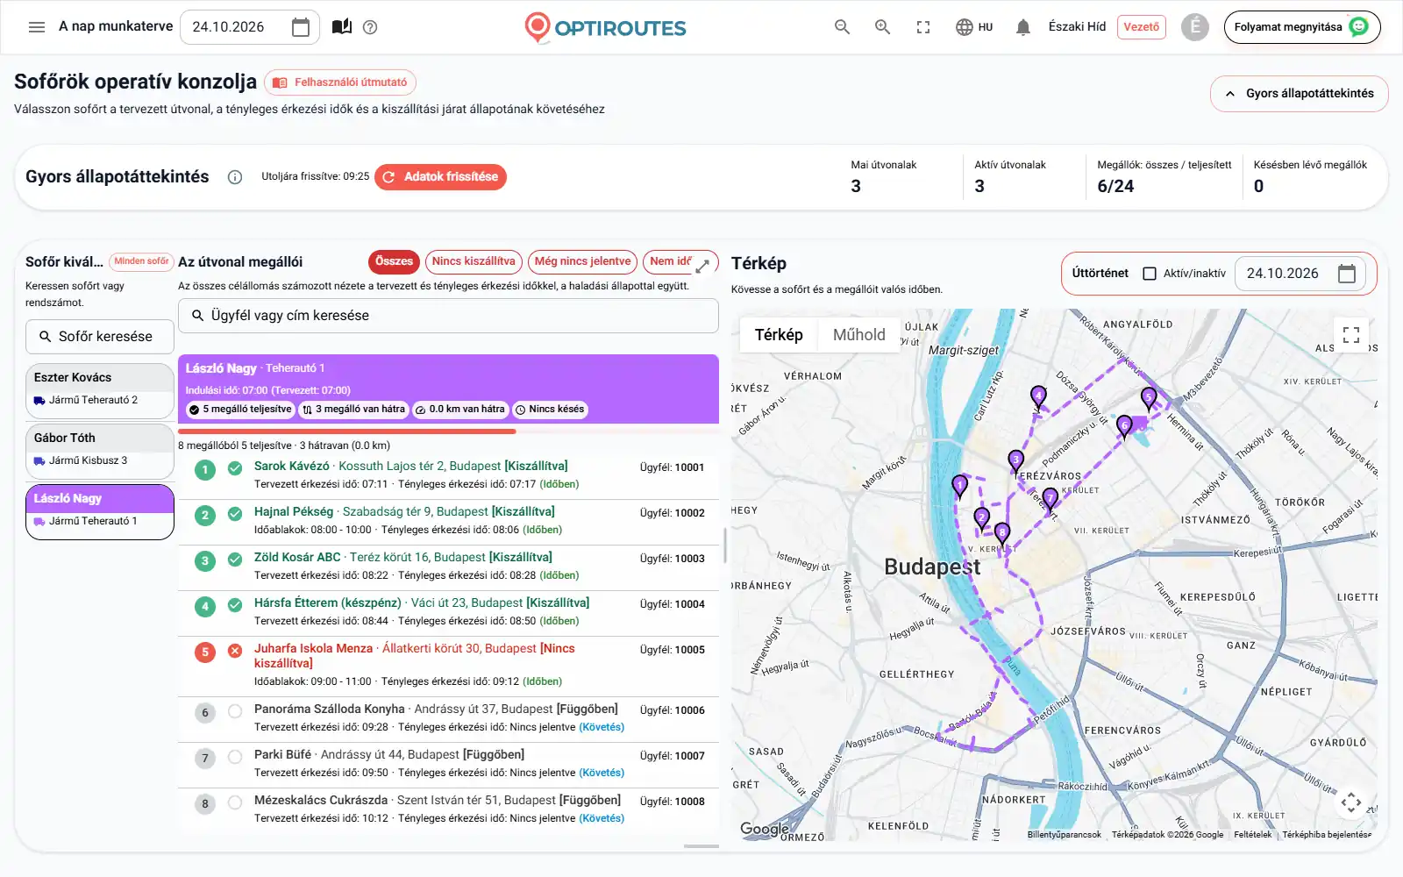Focus Ügyfél vagy cím keresése field

(448, 316)
